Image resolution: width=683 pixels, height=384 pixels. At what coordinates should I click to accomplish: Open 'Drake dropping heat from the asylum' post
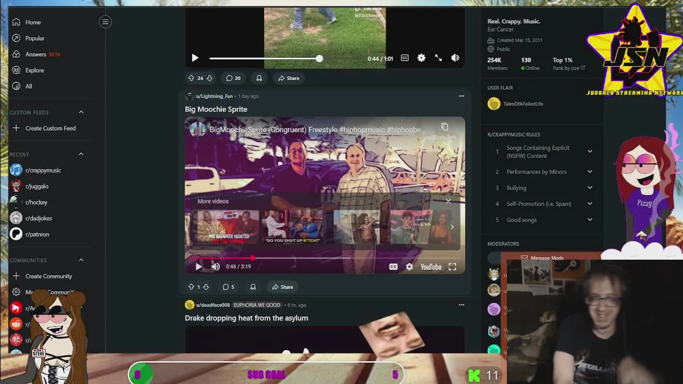click(247, 318)
